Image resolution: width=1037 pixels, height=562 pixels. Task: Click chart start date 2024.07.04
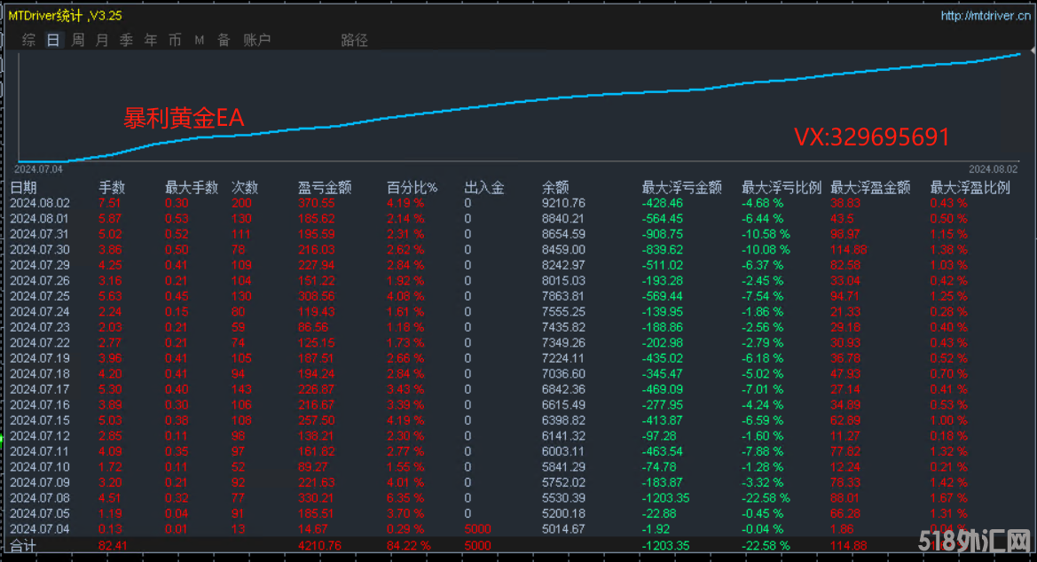click(38, 169)
